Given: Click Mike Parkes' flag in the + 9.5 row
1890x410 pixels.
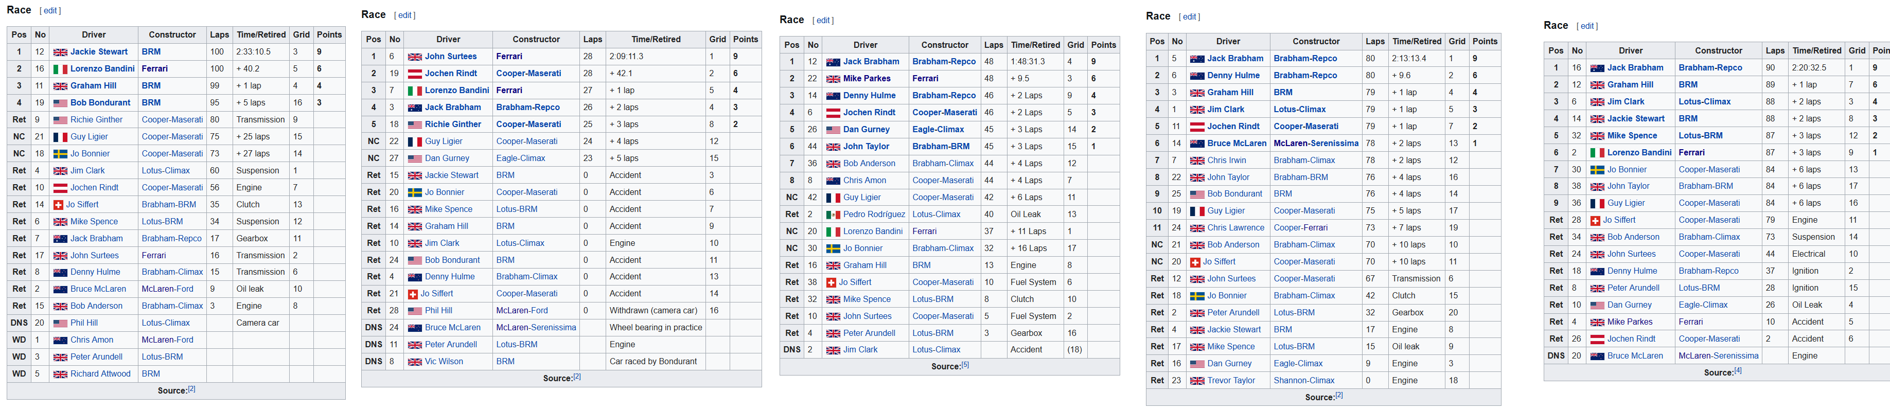Looking at the screenshot, I should (833, 79).
